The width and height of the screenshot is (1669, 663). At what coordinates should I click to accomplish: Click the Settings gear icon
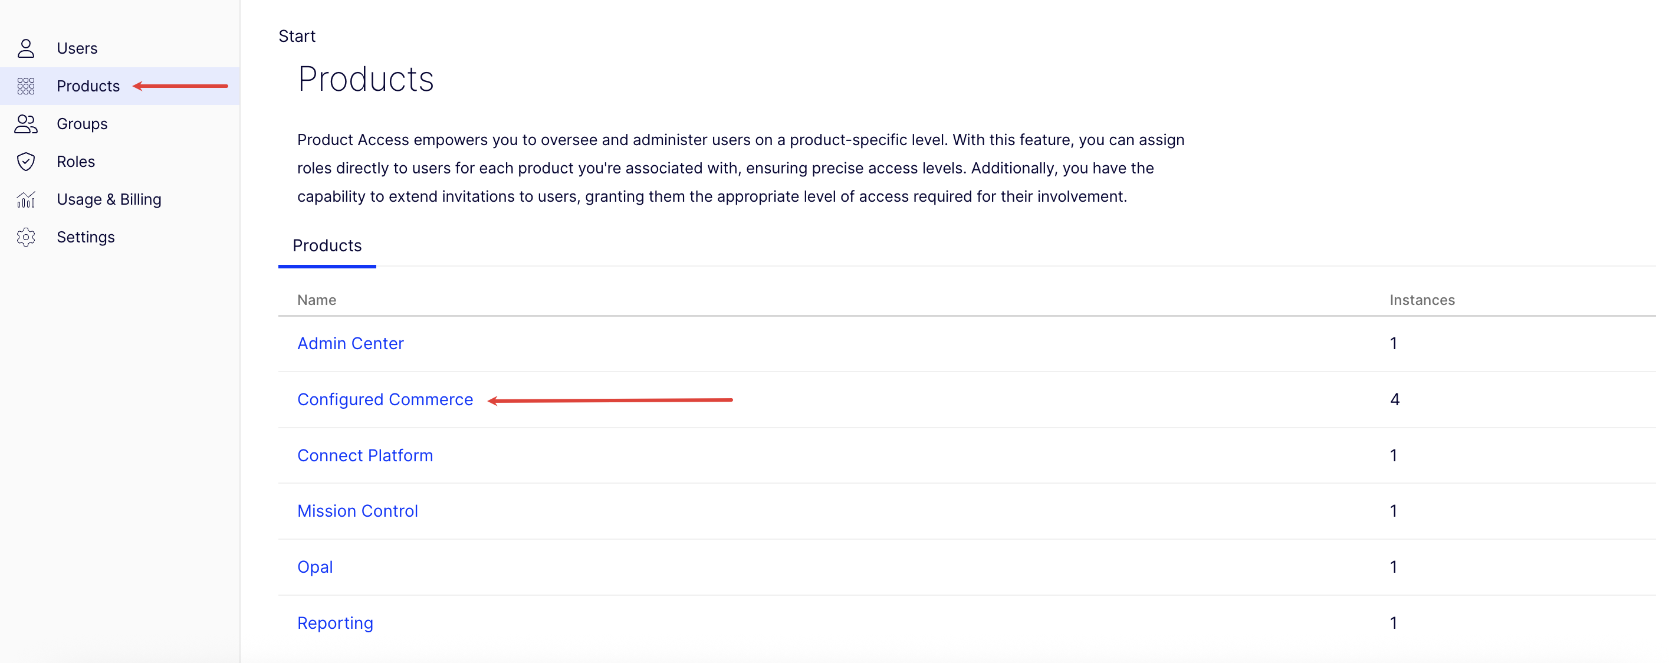click(26, 237)
